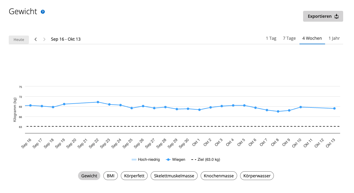Display Körperwasser chart
The width and height of the screenshot is (354, 193).
pyautogui.click(x=257, y=176)
